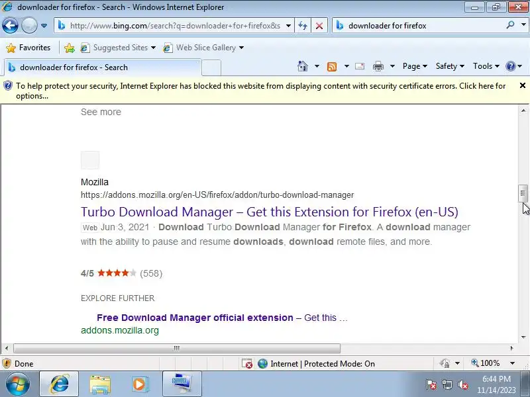Expand the address bar autocomplete dropdown
Screen dimensions: 530x397
[x=288, y=26]
